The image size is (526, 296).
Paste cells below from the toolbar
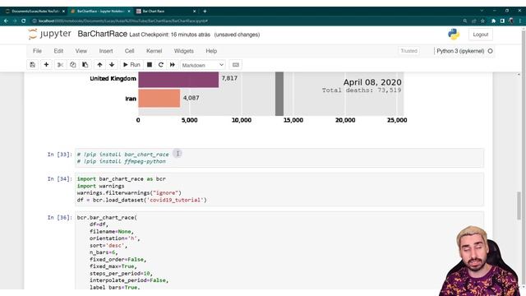(x=85, y=65)
